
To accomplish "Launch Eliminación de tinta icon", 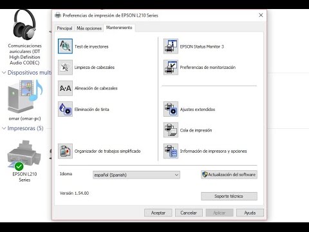I will tap(65, 109).
